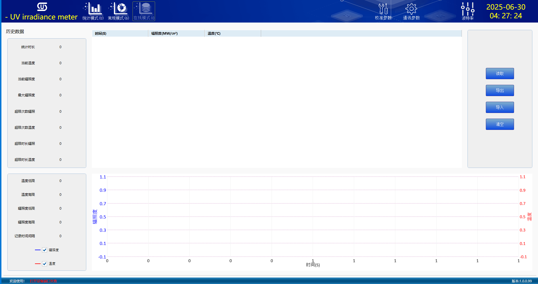This screenshot has height=284, width=538.
Task: Clear data with the 清空 button
Action: [x=500, y=124]
